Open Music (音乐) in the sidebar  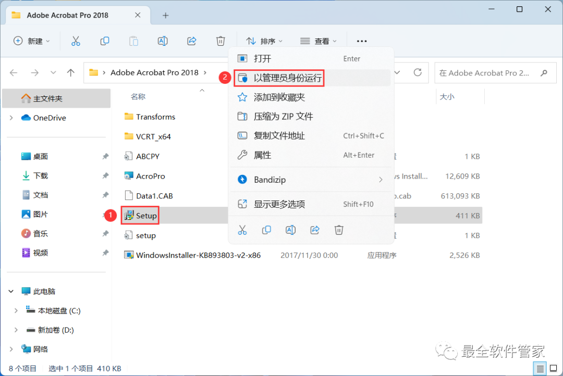(40, 233)
